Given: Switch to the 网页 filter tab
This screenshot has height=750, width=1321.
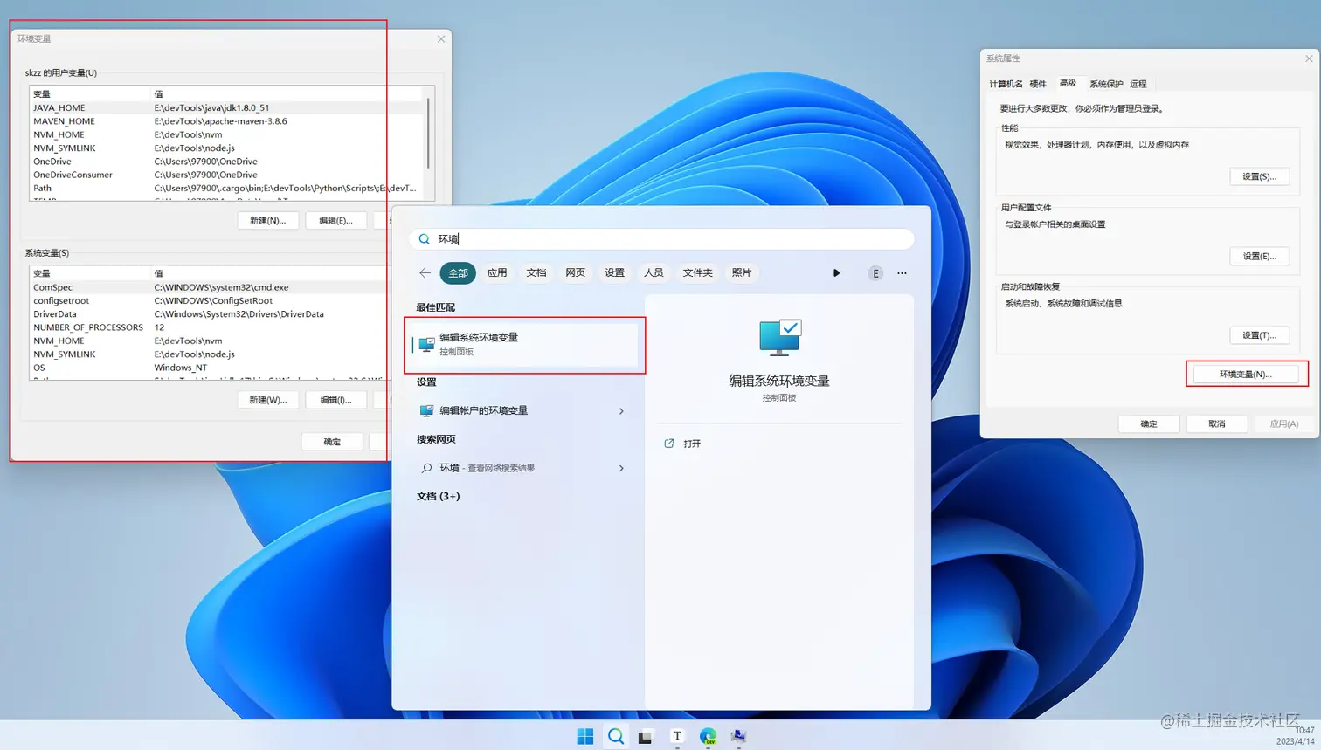Looking at the screenshot, I should (575, 273).
